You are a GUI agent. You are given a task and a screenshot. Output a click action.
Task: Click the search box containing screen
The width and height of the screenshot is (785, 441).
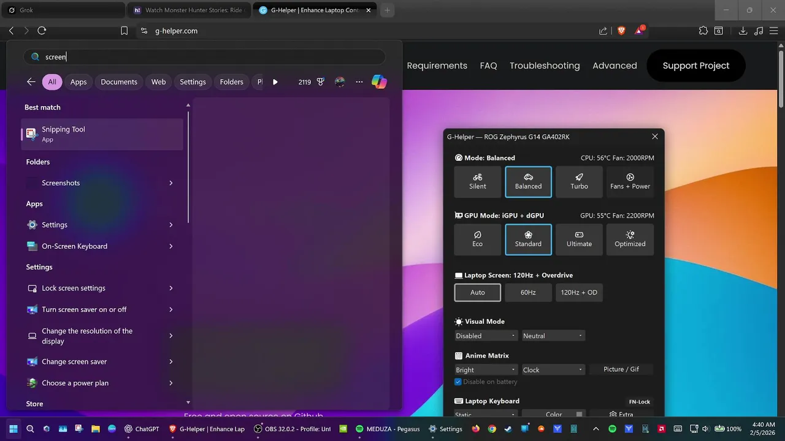coord(204,57)
